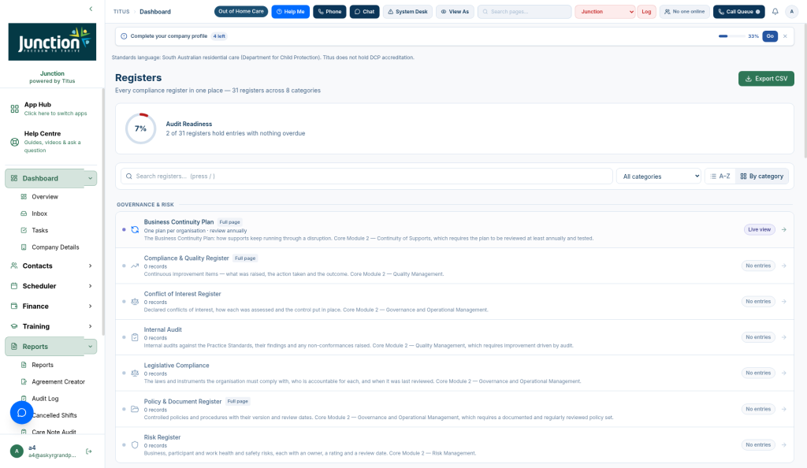Open Help Centre lifebuoy icon
Screen dimensions: 807x468
(14, 142)
